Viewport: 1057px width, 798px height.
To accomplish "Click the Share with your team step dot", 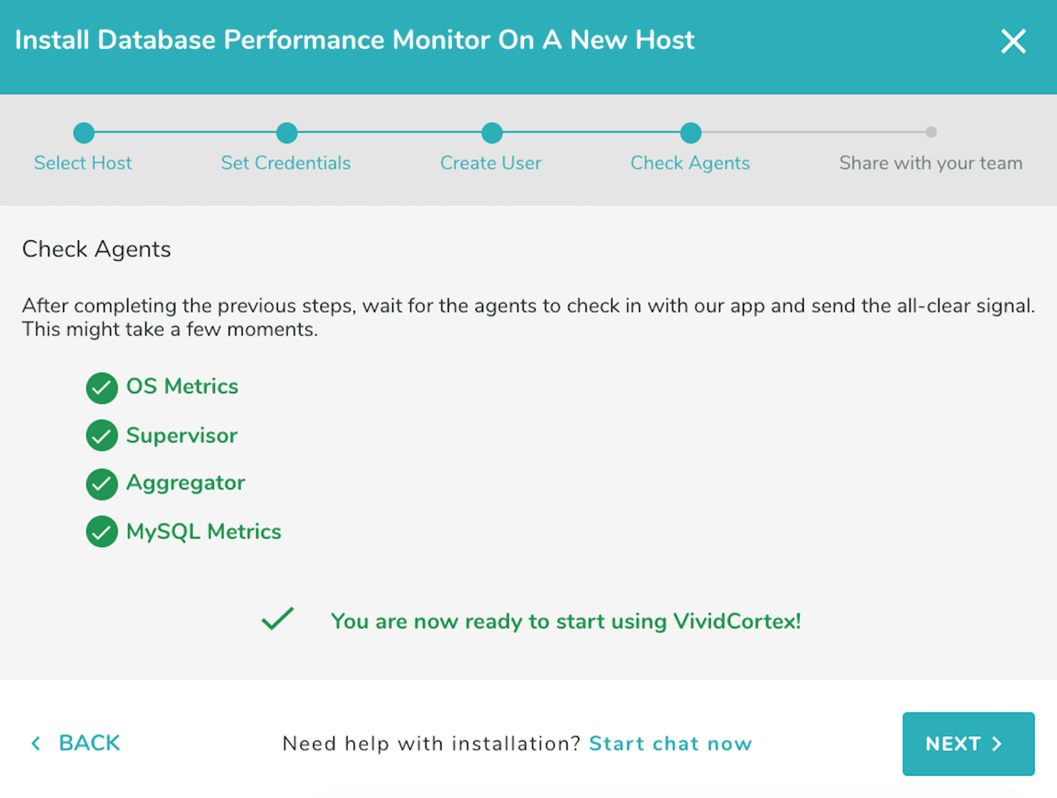I will (931, 132).
